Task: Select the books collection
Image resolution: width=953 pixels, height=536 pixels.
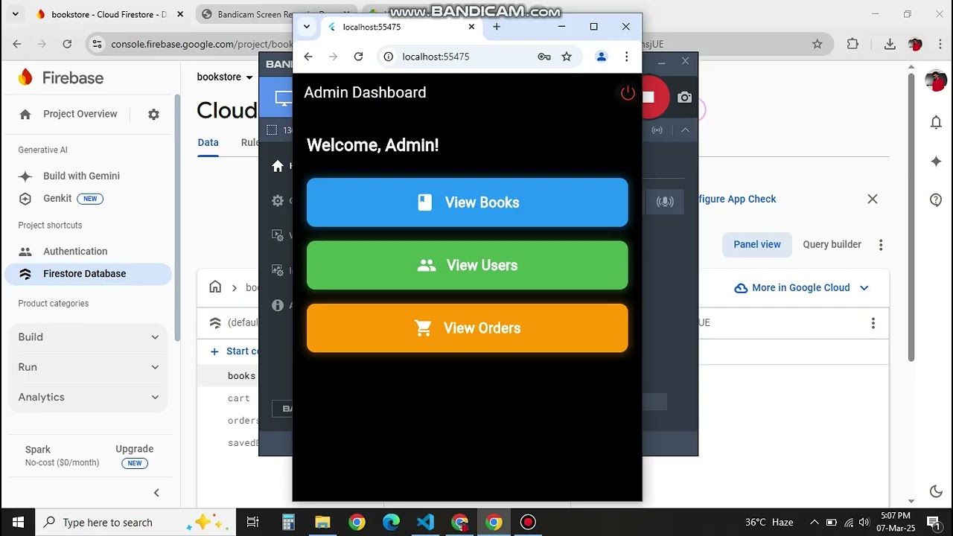Action: point(241,376)
